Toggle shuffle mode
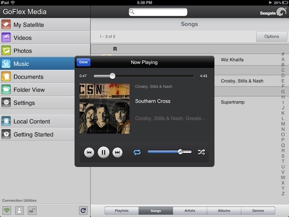This screenshot has height=217, width=289. [201, 152]
